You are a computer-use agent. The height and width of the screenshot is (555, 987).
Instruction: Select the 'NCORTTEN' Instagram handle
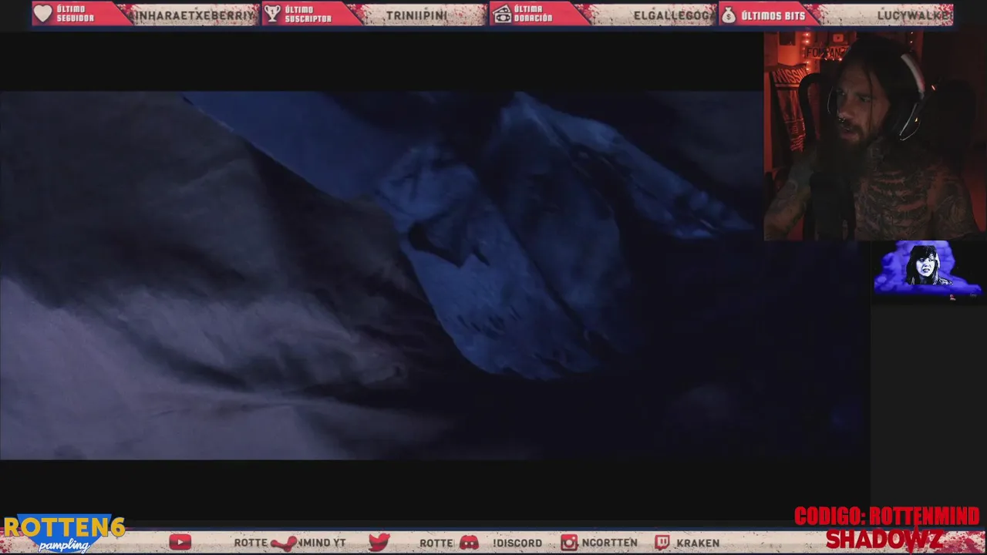pos(609,543)
